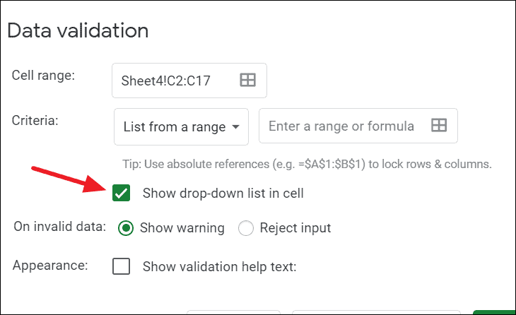Click the 'Data validation' dialog title
The width and height of the screenshot is (516, 315).
(x=78, y=31)
